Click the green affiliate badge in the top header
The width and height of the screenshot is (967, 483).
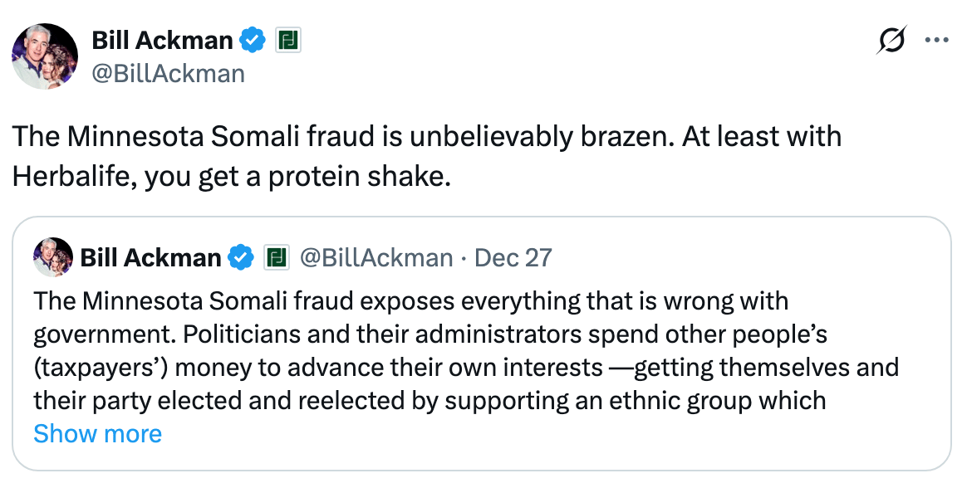288,40
